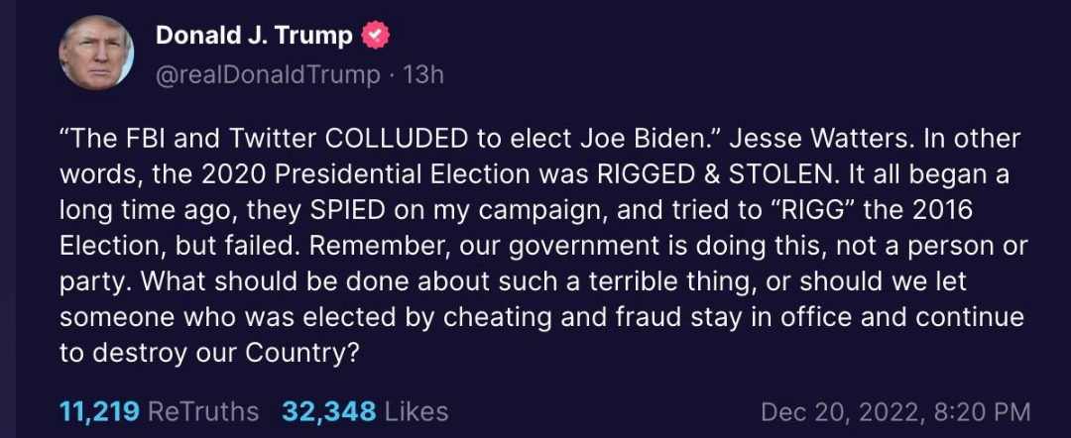Click the 13h relative timestamp
Image resolution: width=1071 pixels, height=438 pixels.
coord(422,74)
